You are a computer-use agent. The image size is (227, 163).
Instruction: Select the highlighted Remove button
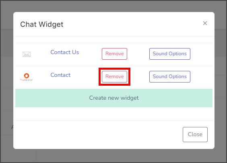115,76
